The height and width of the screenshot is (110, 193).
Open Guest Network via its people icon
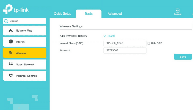[11, 64]
